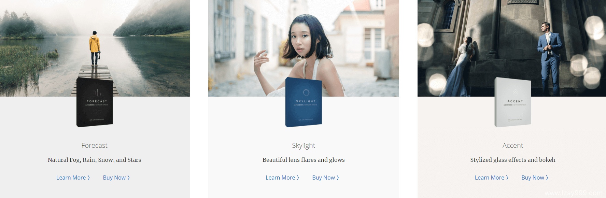606x198 pixels.
Task: Click the Skylight product title
Action: [x=304, y=146]
